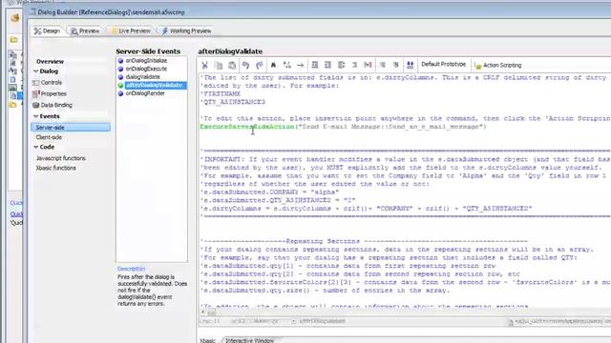
Task: Click the blue dot beside dialogValidate
Action: click(x=121, y=77)
